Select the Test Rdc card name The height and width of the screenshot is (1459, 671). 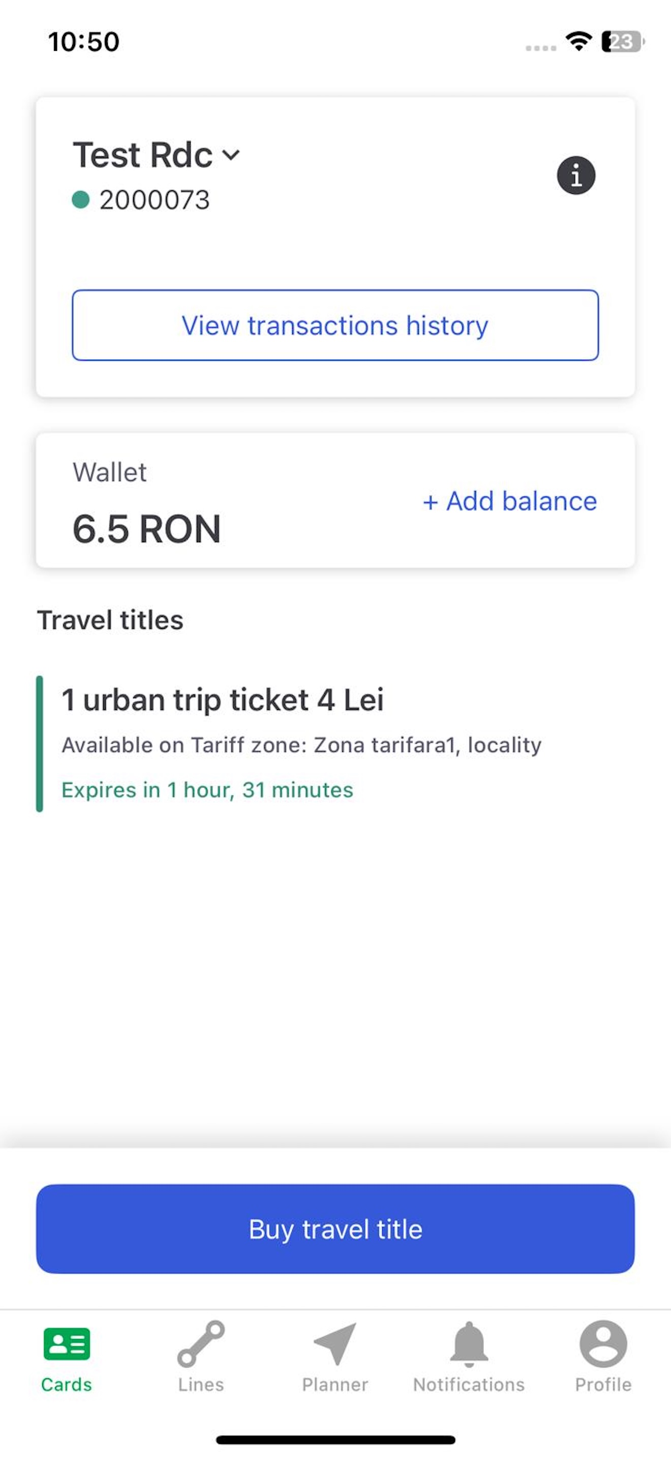click(142, 155)
